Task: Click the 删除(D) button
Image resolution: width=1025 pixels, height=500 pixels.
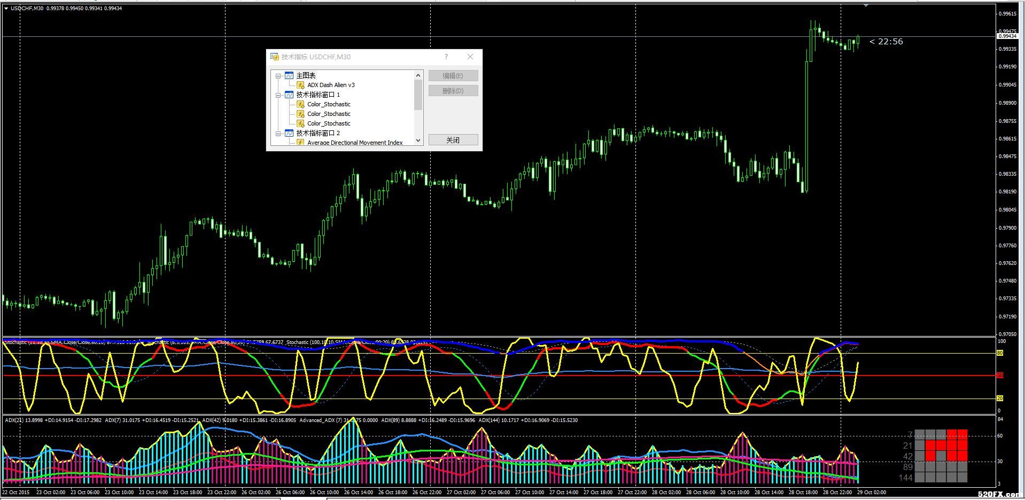Action: click(x=453, y=91)
